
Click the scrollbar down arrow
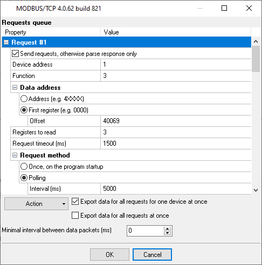(256, 190)
